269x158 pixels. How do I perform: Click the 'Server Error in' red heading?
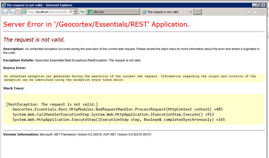tap(96, 24)
